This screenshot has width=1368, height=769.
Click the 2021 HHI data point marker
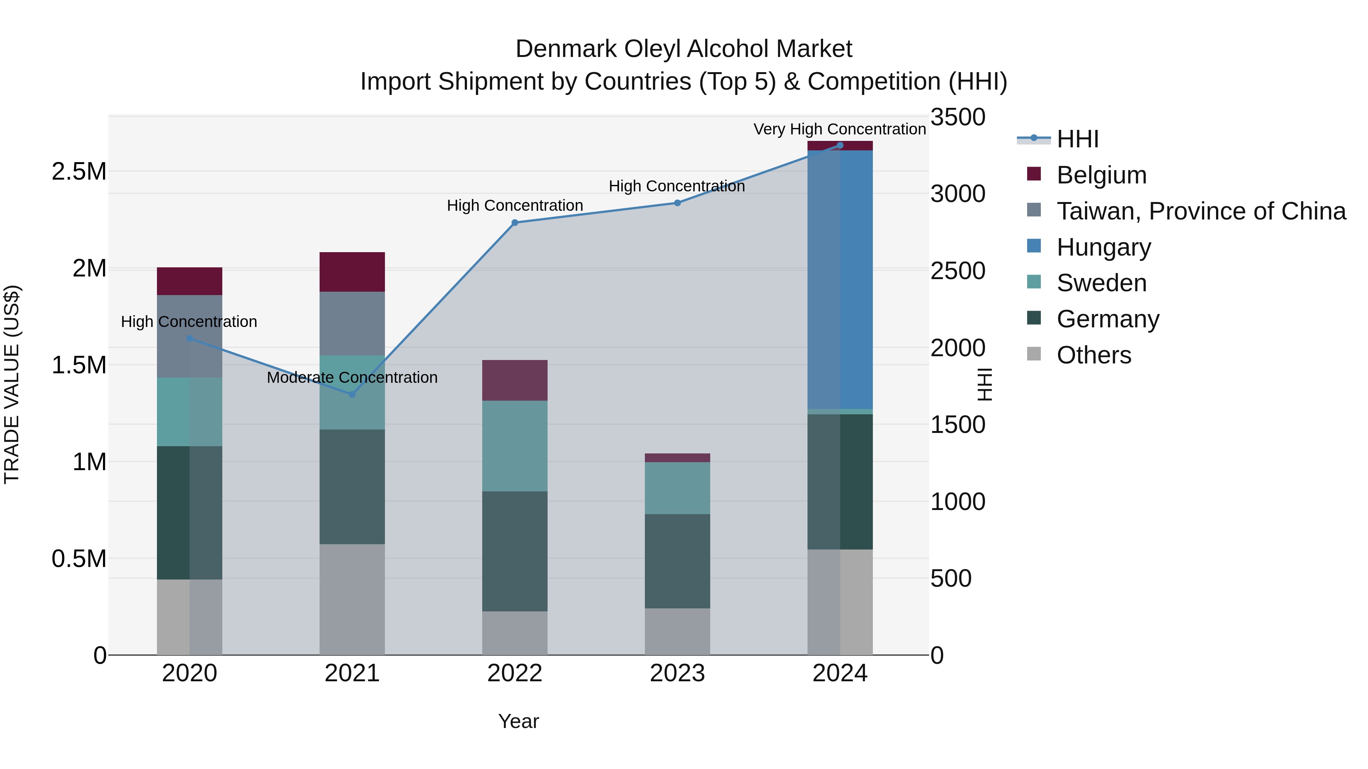click(352, 394)
